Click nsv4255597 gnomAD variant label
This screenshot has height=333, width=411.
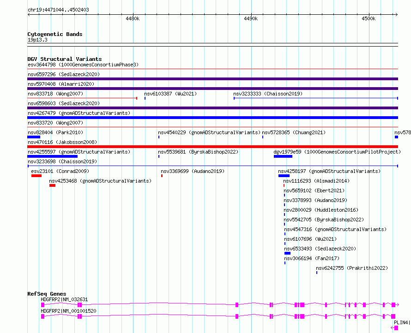click(x=79, y=152)
